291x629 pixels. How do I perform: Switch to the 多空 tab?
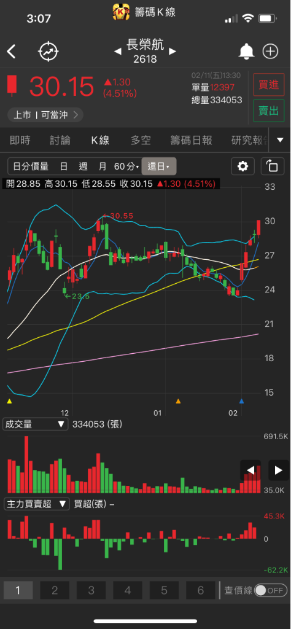pos(141,141)
